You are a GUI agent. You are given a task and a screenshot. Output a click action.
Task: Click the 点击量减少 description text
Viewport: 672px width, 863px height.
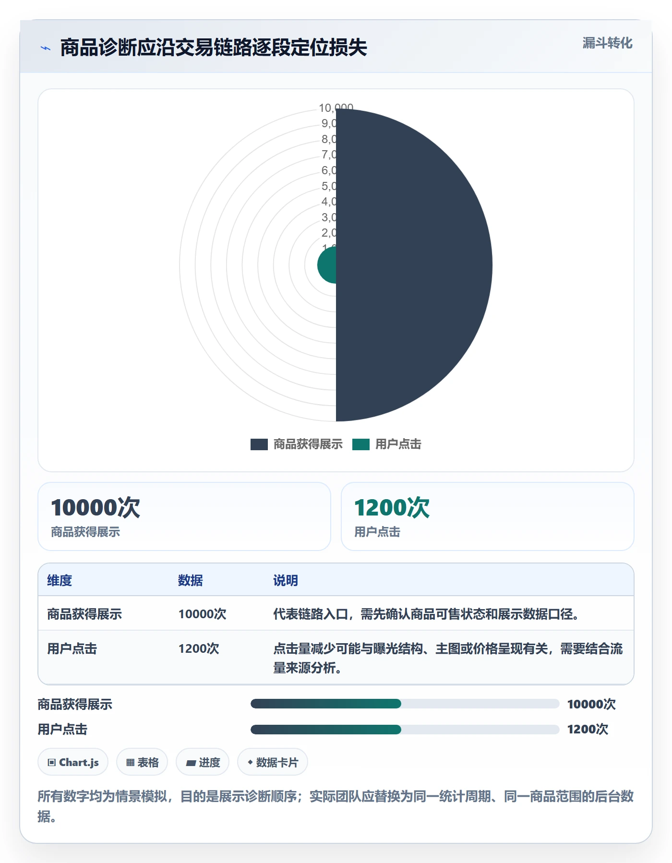[448, 658]
